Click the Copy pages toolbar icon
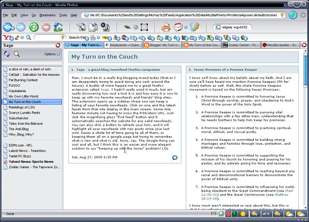This screenshot has height=222, width=309. point(93,27)
